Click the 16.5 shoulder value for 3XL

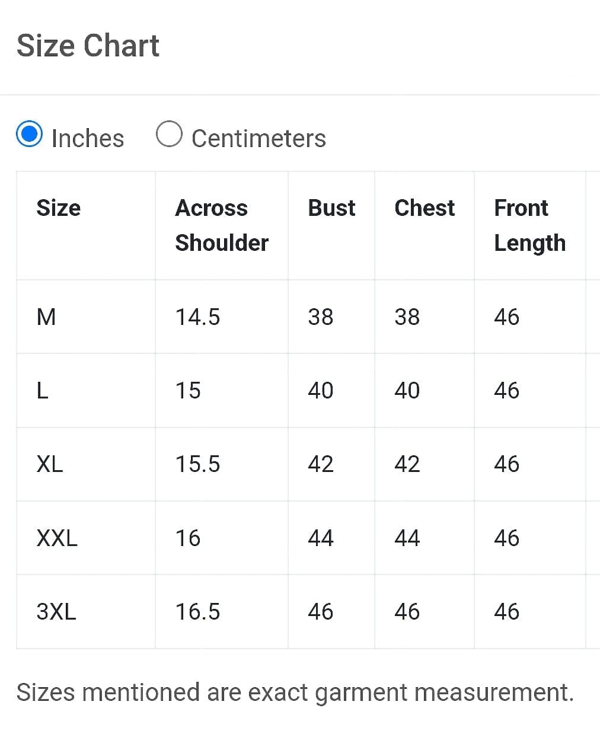point(197,612)
